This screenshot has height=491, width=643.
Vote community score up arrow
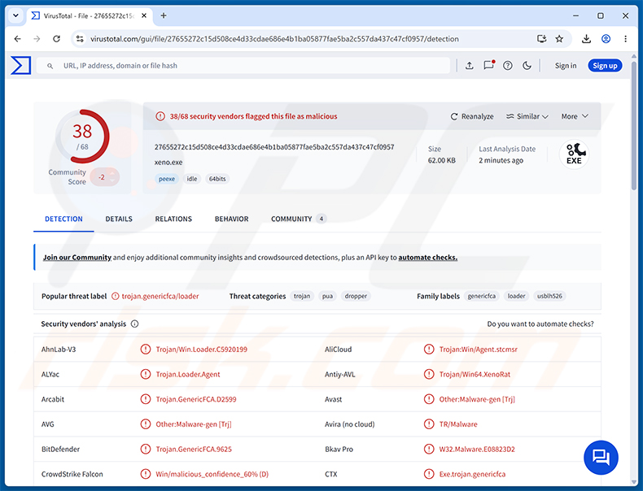[x=112, y=174]
